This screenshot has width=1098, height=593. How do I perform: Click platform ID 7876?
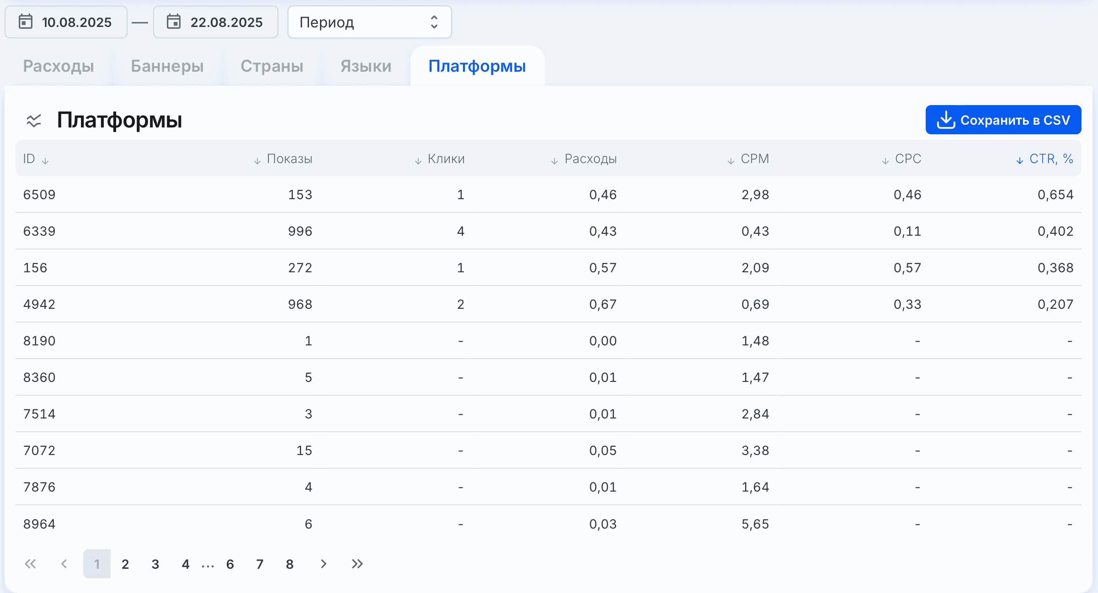39,487
